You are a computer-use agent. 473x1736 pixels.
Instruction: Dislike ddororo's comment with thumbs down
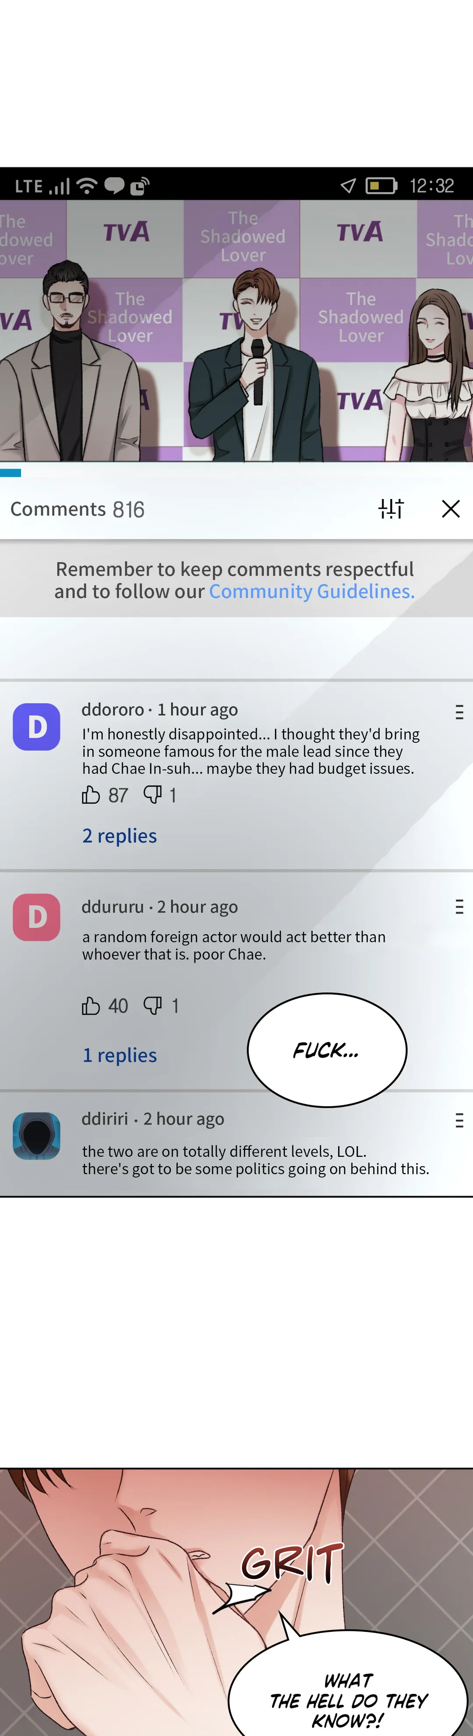coord(152,795)
